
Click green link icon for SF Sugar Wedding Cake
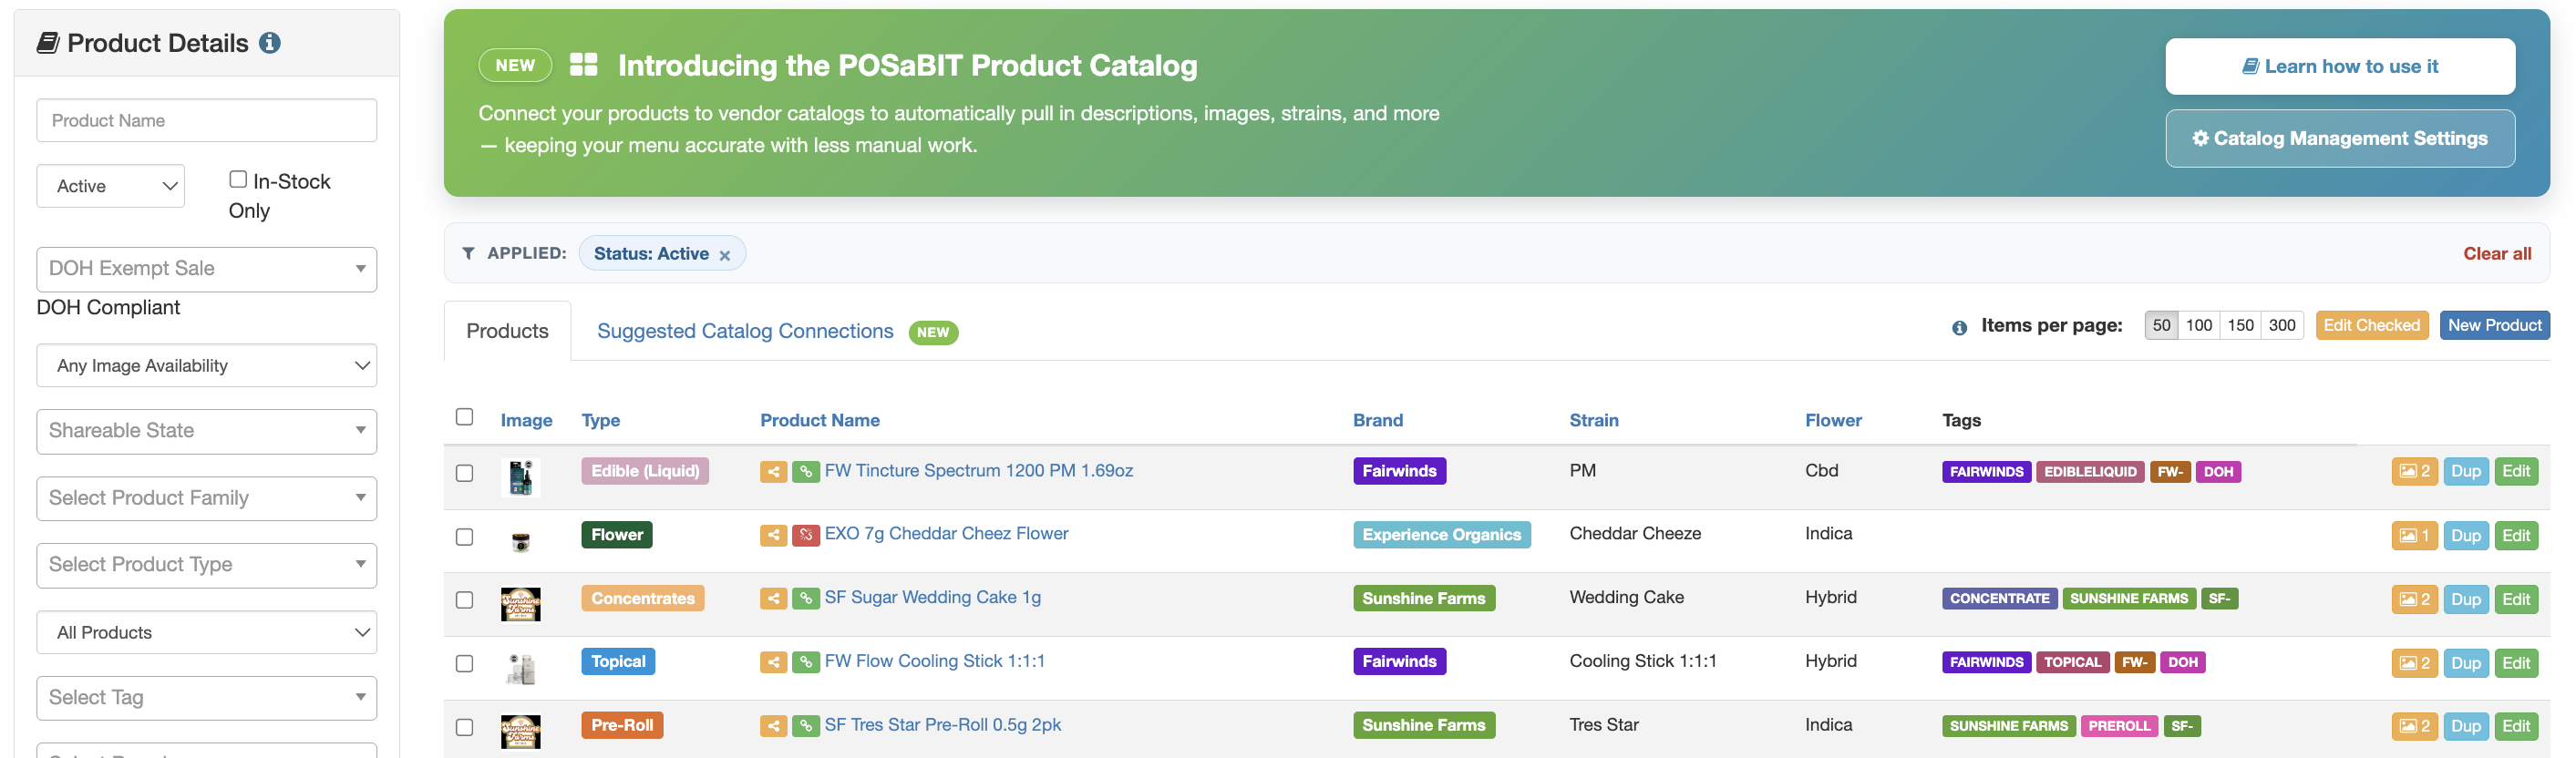click(806, 599)
